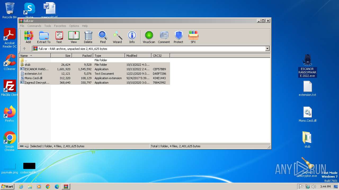This screenshot has width=339, height=190.
Task: Click the Delete trash icon
Action: 88,37
